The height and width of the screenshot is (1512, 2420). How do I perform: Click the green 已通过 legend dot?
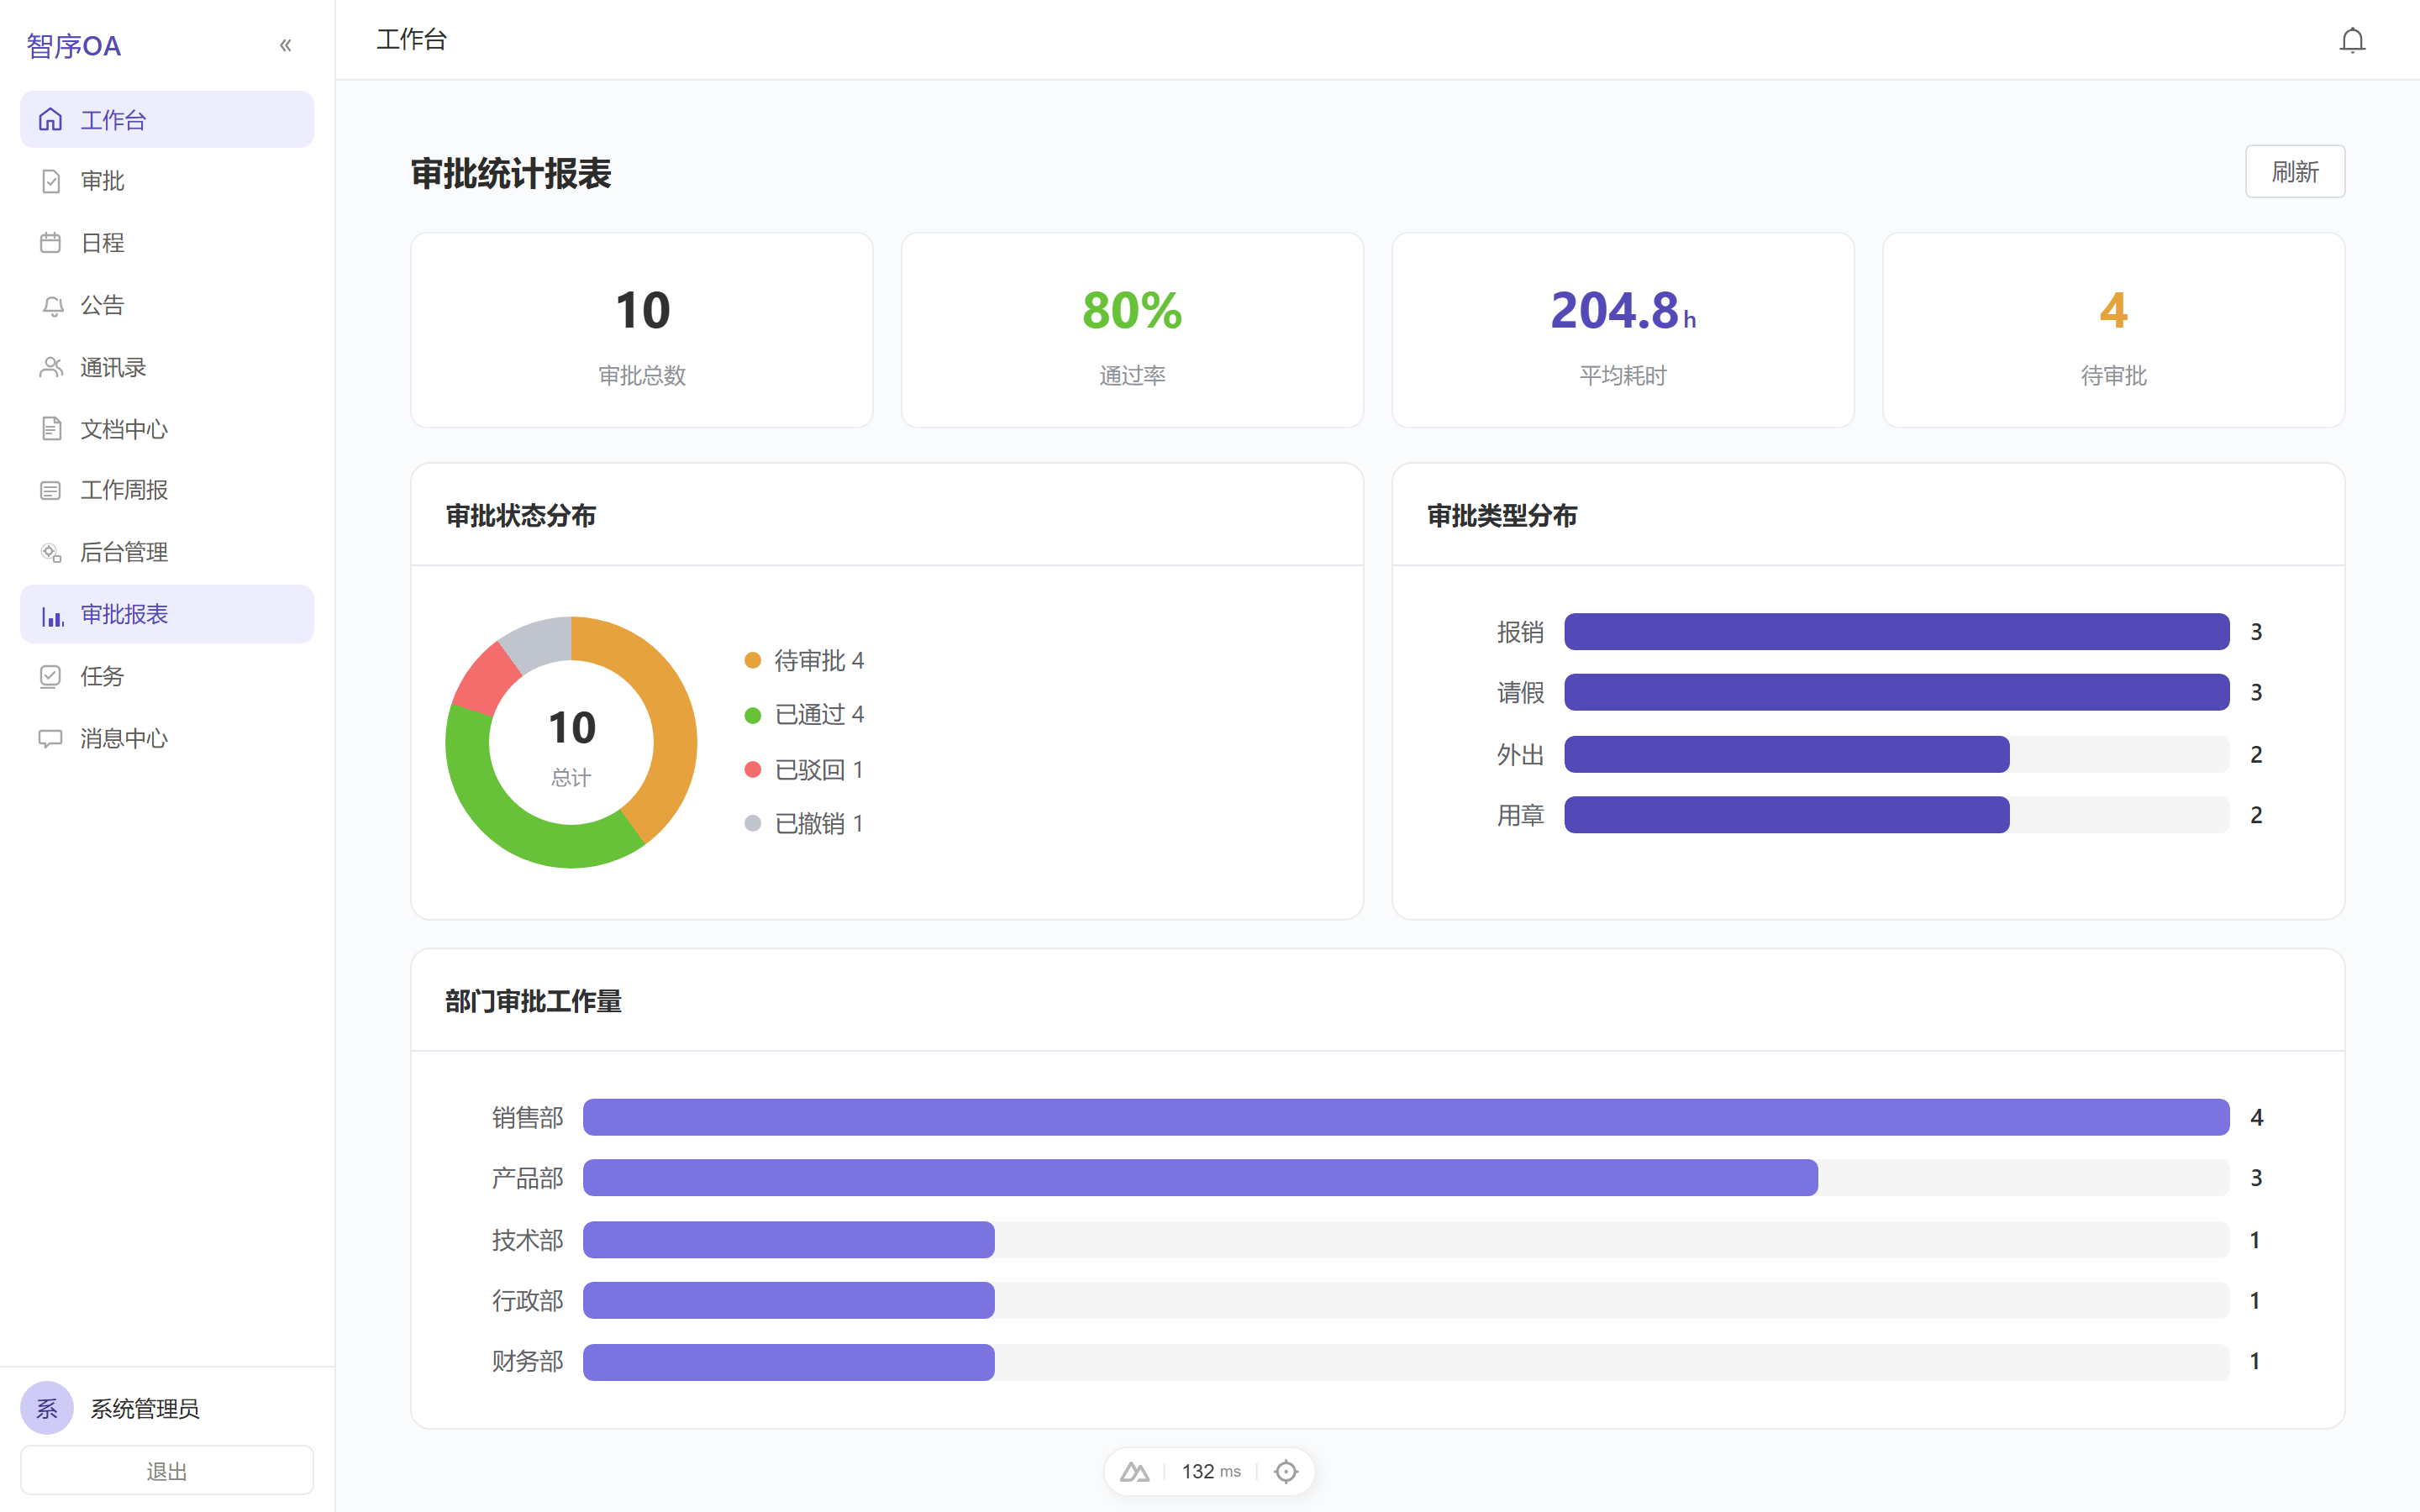[753, 715]
